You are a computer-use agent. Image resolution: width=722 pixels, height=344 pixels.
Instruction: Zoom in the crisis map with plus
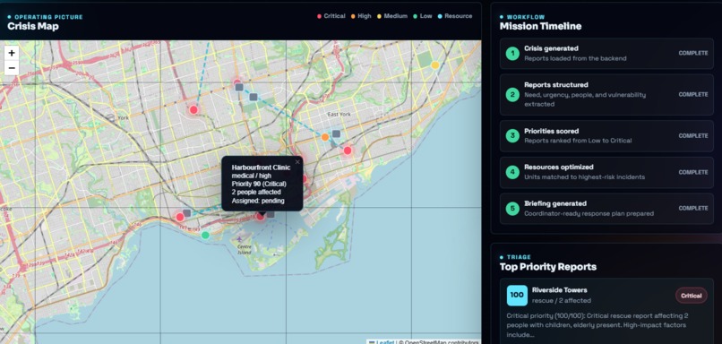(12, 53)
